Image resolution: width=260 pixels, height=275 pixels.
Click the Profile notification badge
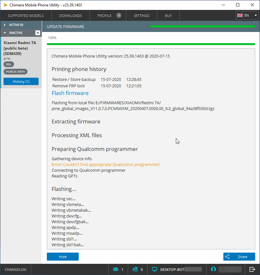tap(119, 15)
